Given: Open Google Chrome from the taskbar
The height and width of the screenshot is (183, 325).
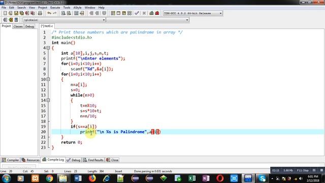Looking at the screenshot, I should 49,178.
